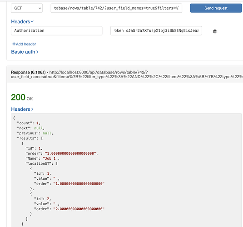Edit the token header value field
Image resolution: width=243 pixels, height=227 pixels.
(156, 30)
